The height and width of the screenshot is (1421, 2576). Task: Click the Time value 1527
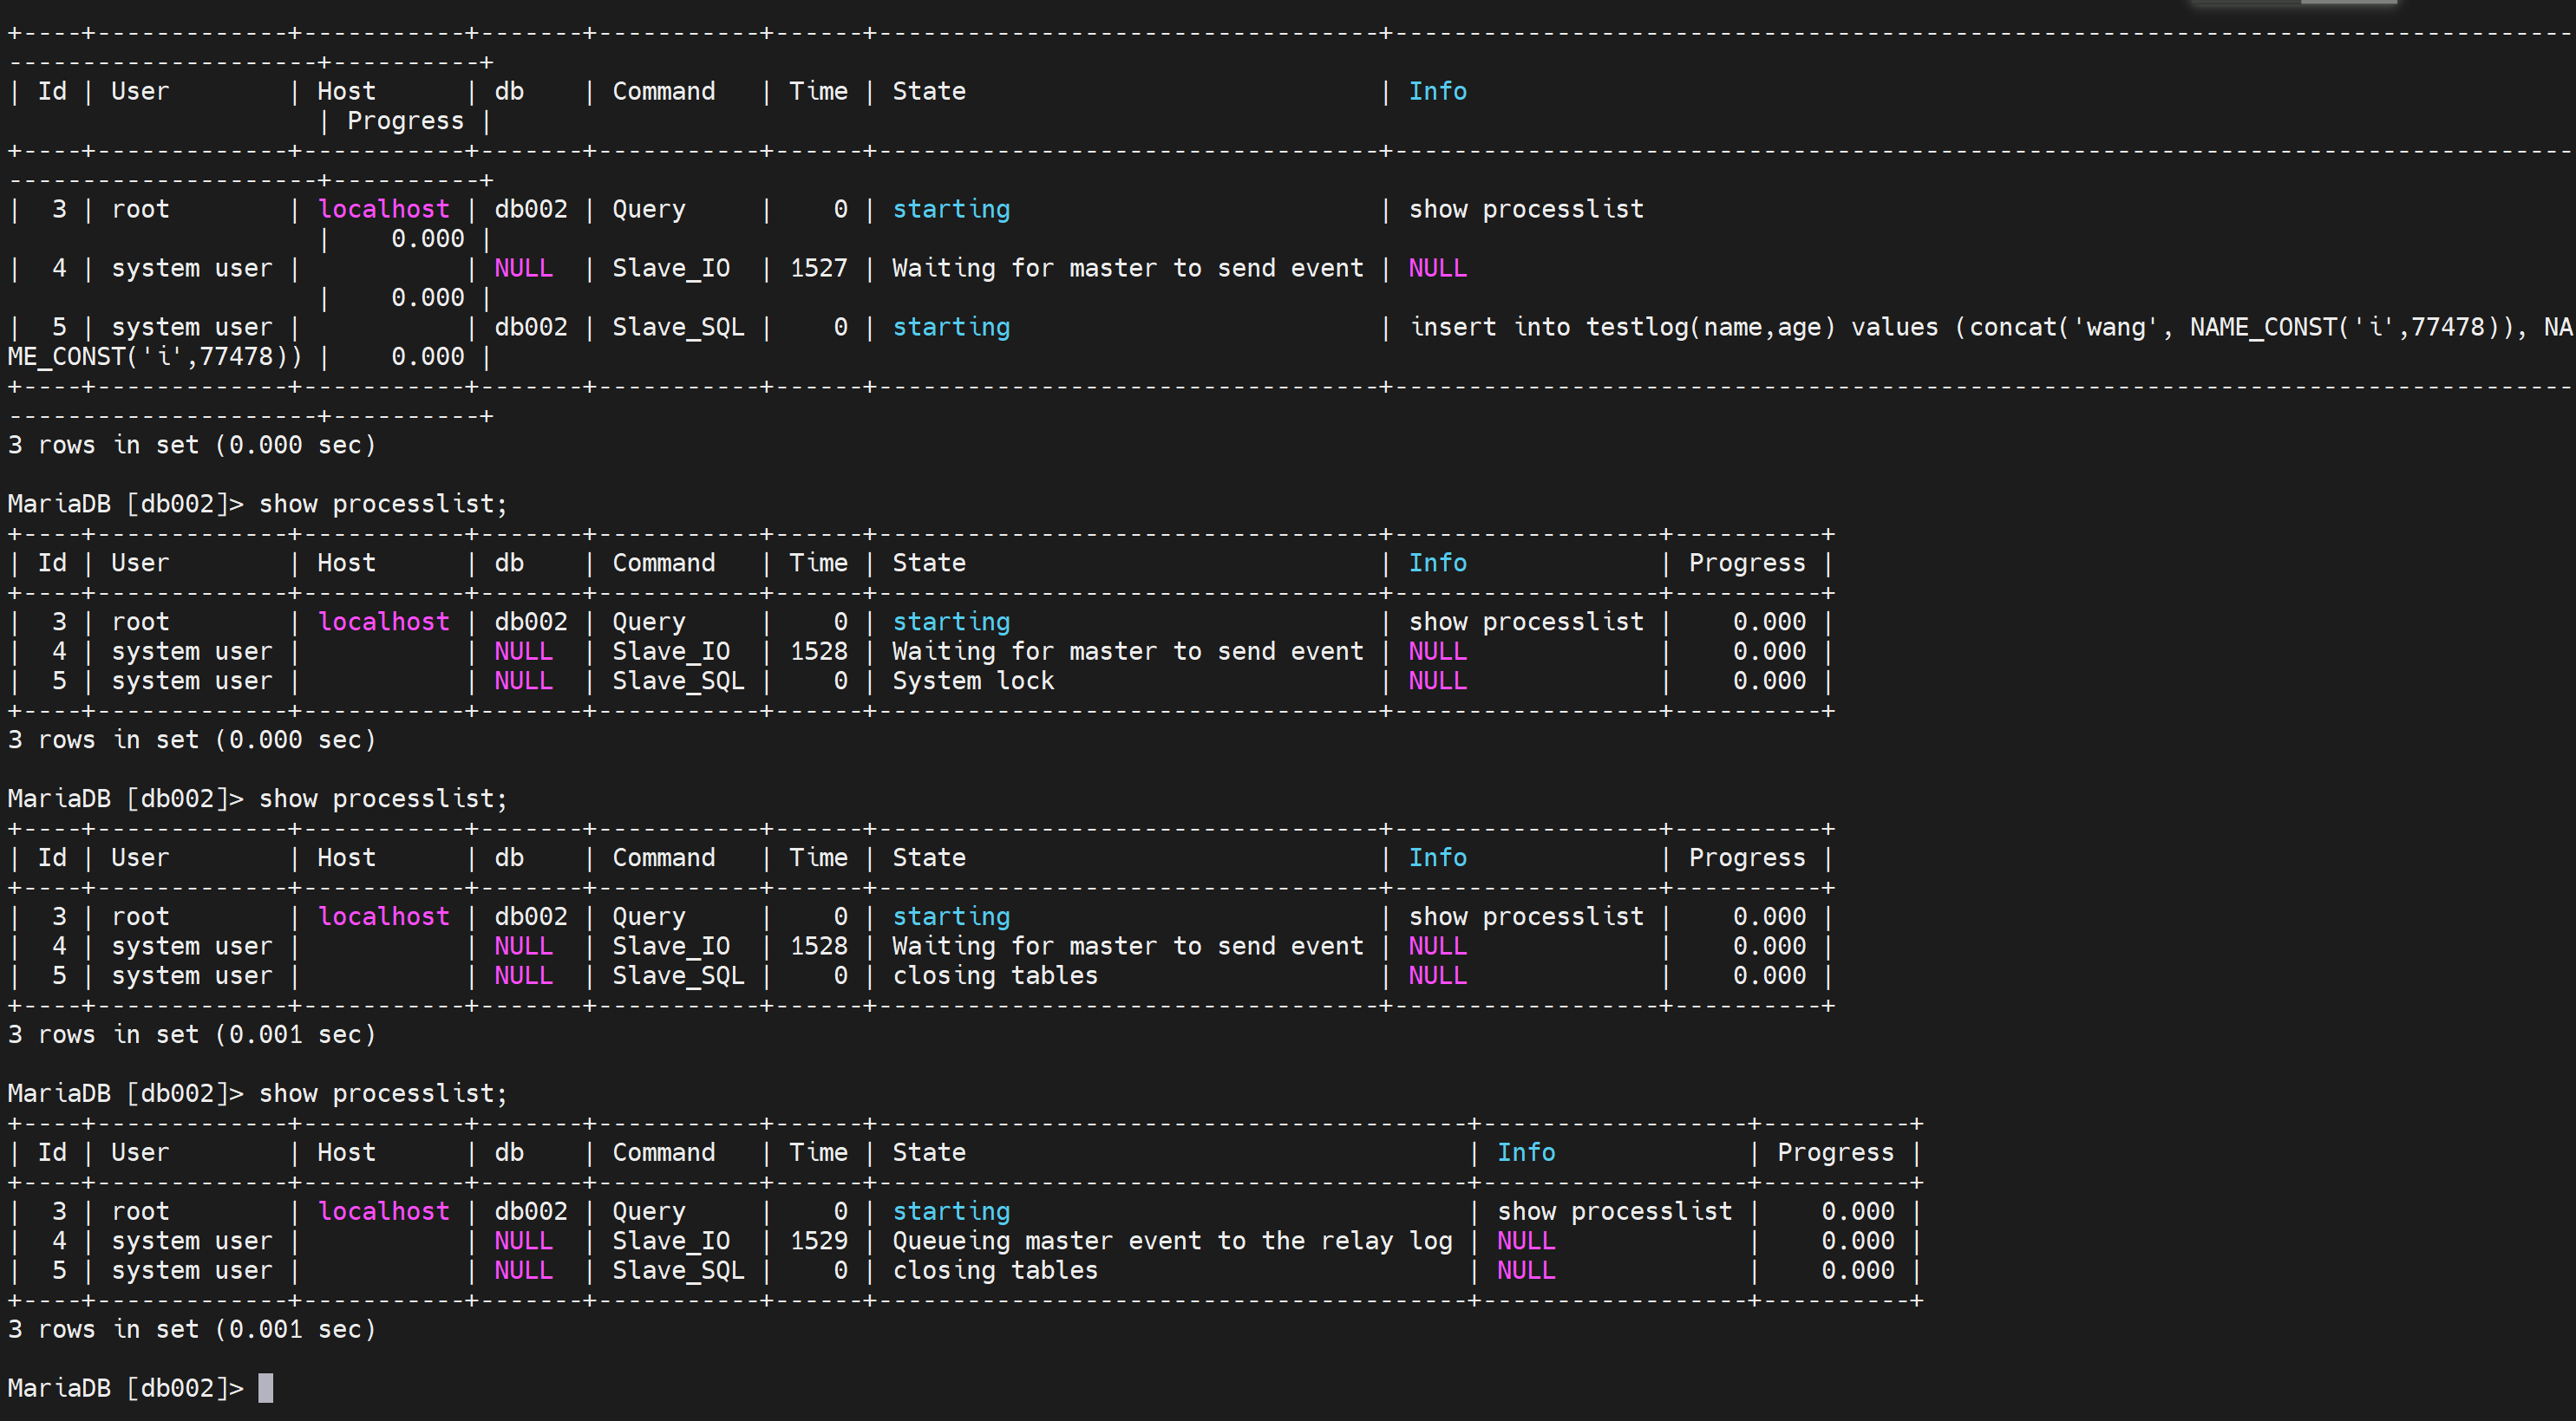click(x=818, y=268)
